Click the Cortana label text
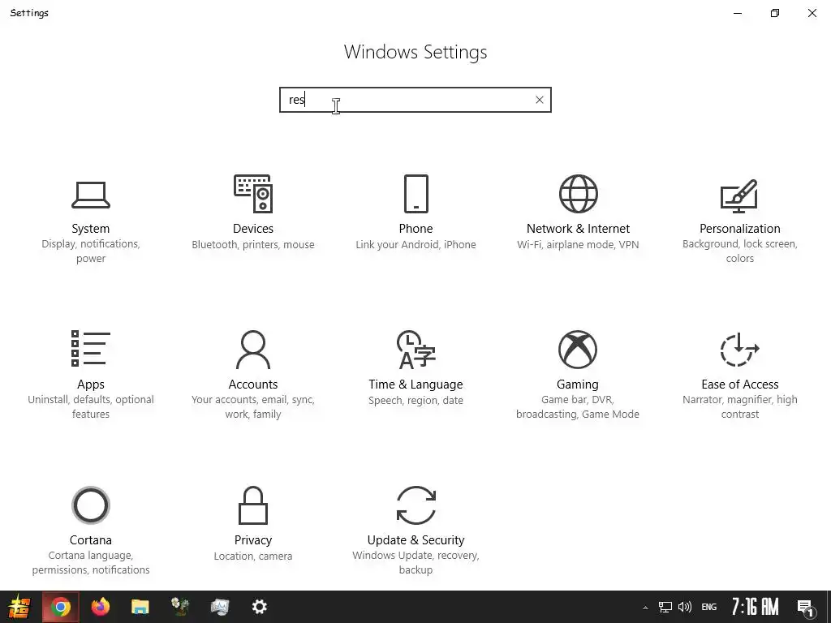831x623 pixels. click(x=91, y=539)
